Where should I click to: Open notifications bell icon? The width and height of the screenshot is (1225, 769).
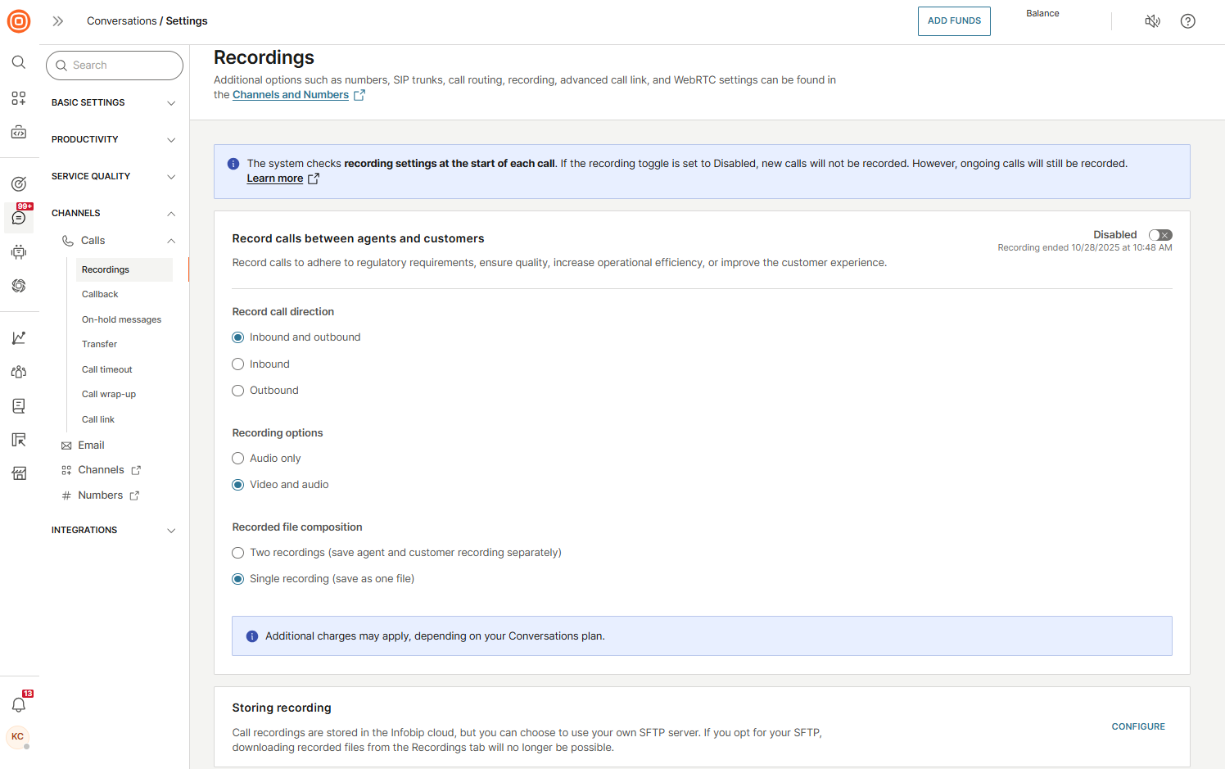(19, 704)
